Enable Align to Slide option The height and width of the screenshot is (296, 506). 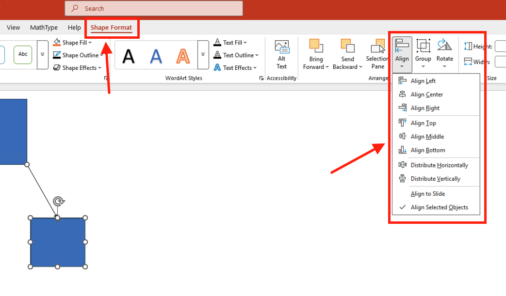point(427,194)
